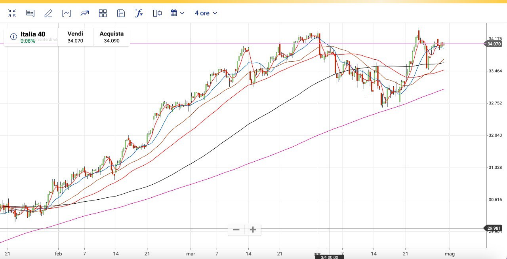Select the trend line arrow tool

(84, 13)
